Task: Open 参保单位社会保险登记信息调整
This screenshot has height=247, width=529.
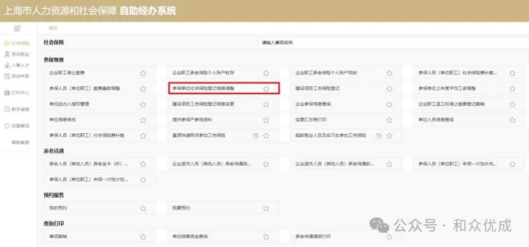Action: point(223,89)
